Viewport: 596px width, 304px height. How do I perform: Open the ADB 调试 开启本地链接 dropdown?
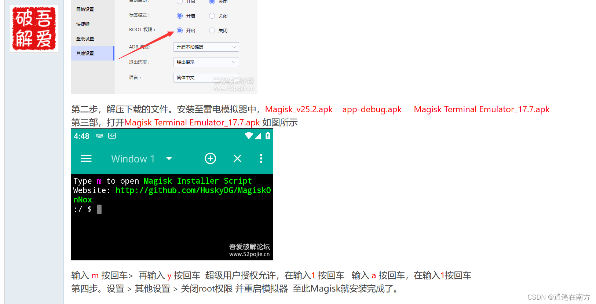pos(206,47)
